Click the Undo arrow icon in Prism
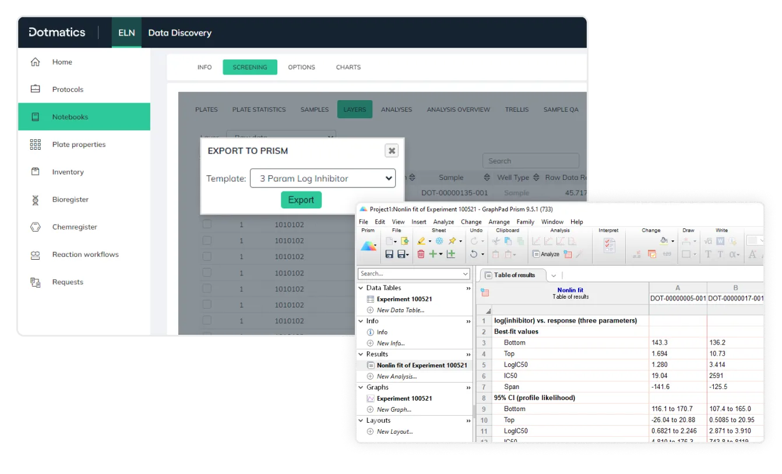Viewport: 782px width, 474px height. (x=474, y=254)
